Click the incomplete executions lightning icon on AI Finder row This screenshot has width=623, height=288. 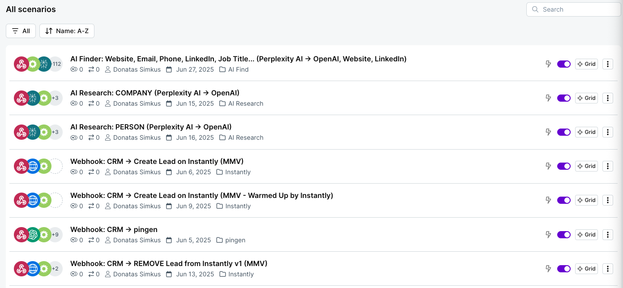(x=548, y=64)
